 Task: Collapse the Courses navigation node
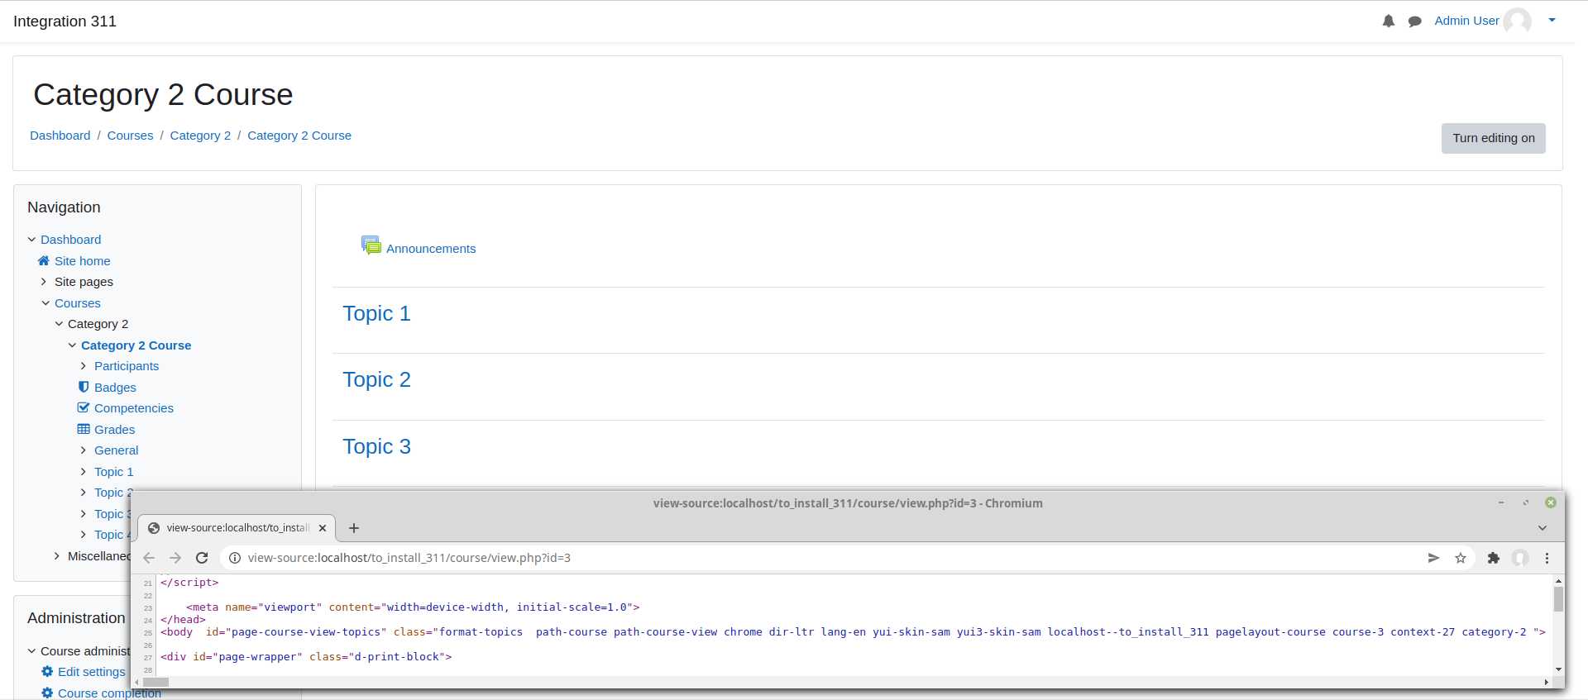click(45, 303)
